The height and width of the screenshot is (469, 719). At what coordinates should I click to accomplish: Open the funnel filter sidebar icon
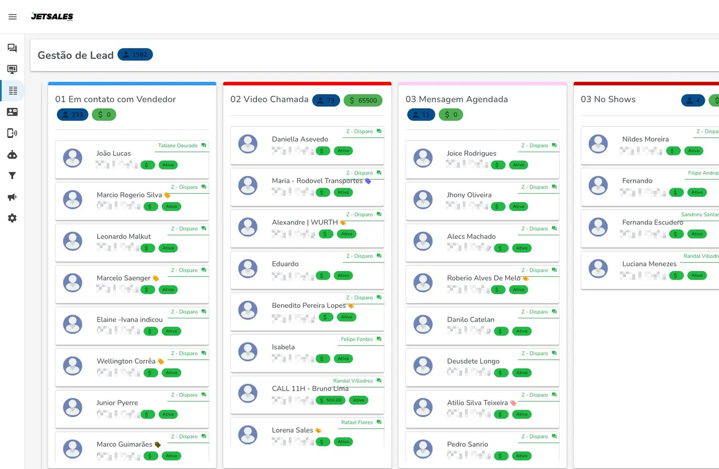tap(12, 175)
